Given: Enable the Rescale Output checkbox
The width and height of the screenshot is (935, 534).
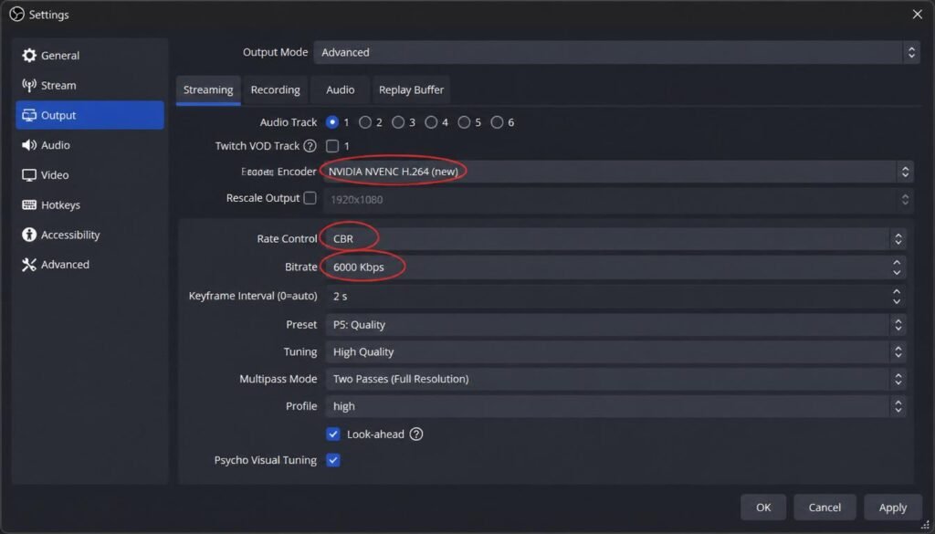Looking at the screenshot, I should click(x=310, y=198).
